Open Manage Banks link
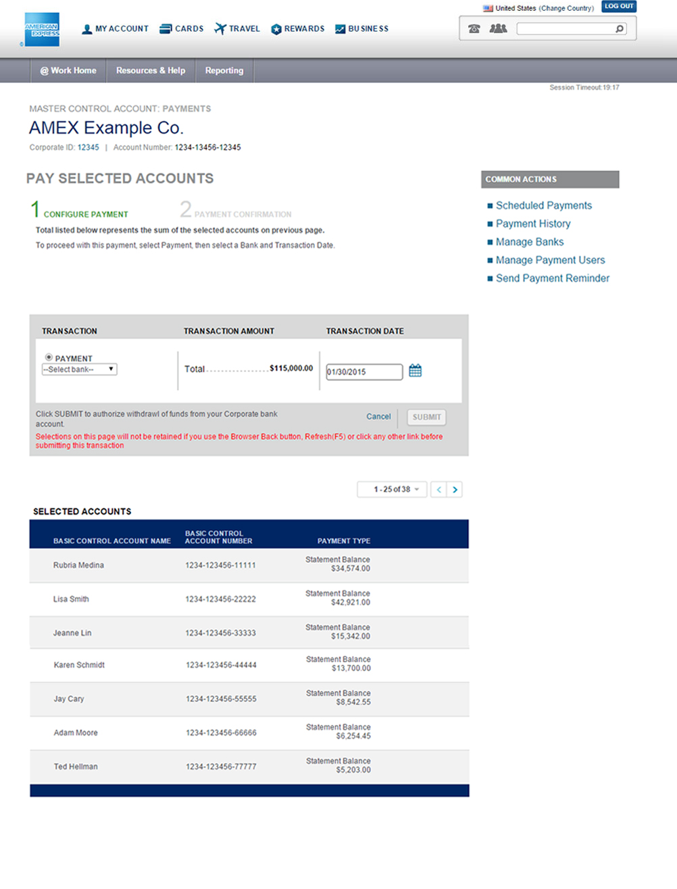 pos(530,242)
